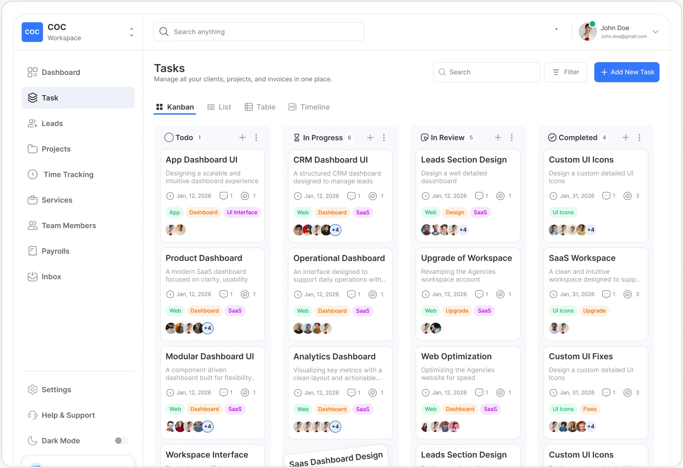Click the plus icon in Todo column
Viewport: 683px width, 468px height.
pyautogui.click(x=242, y=138)
